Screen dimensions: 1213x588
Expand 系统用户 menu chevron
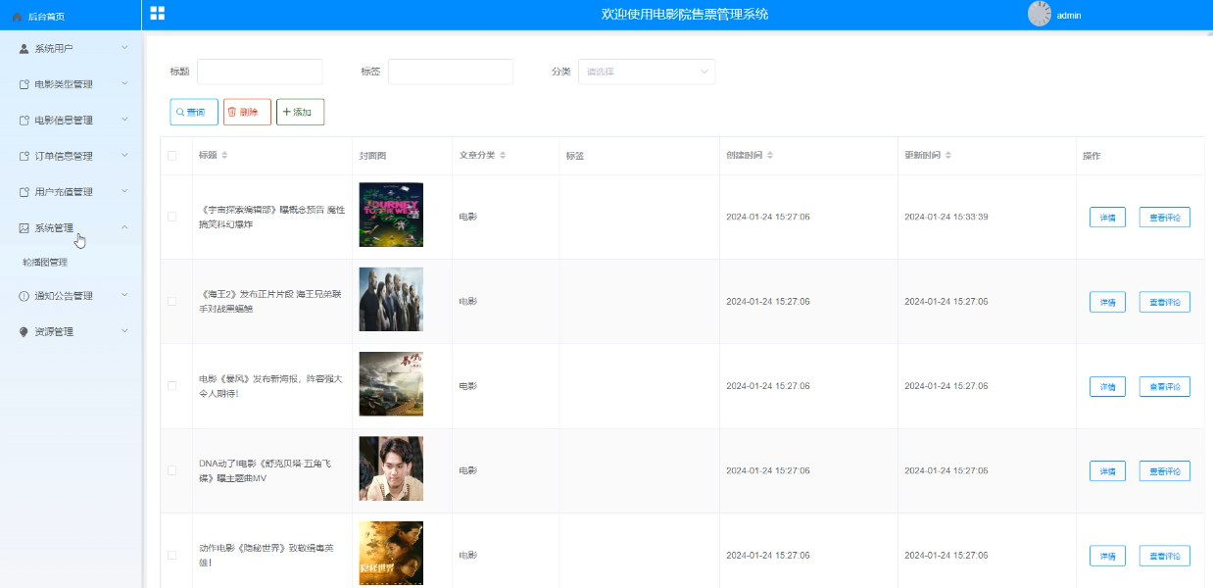pos(124,48)
